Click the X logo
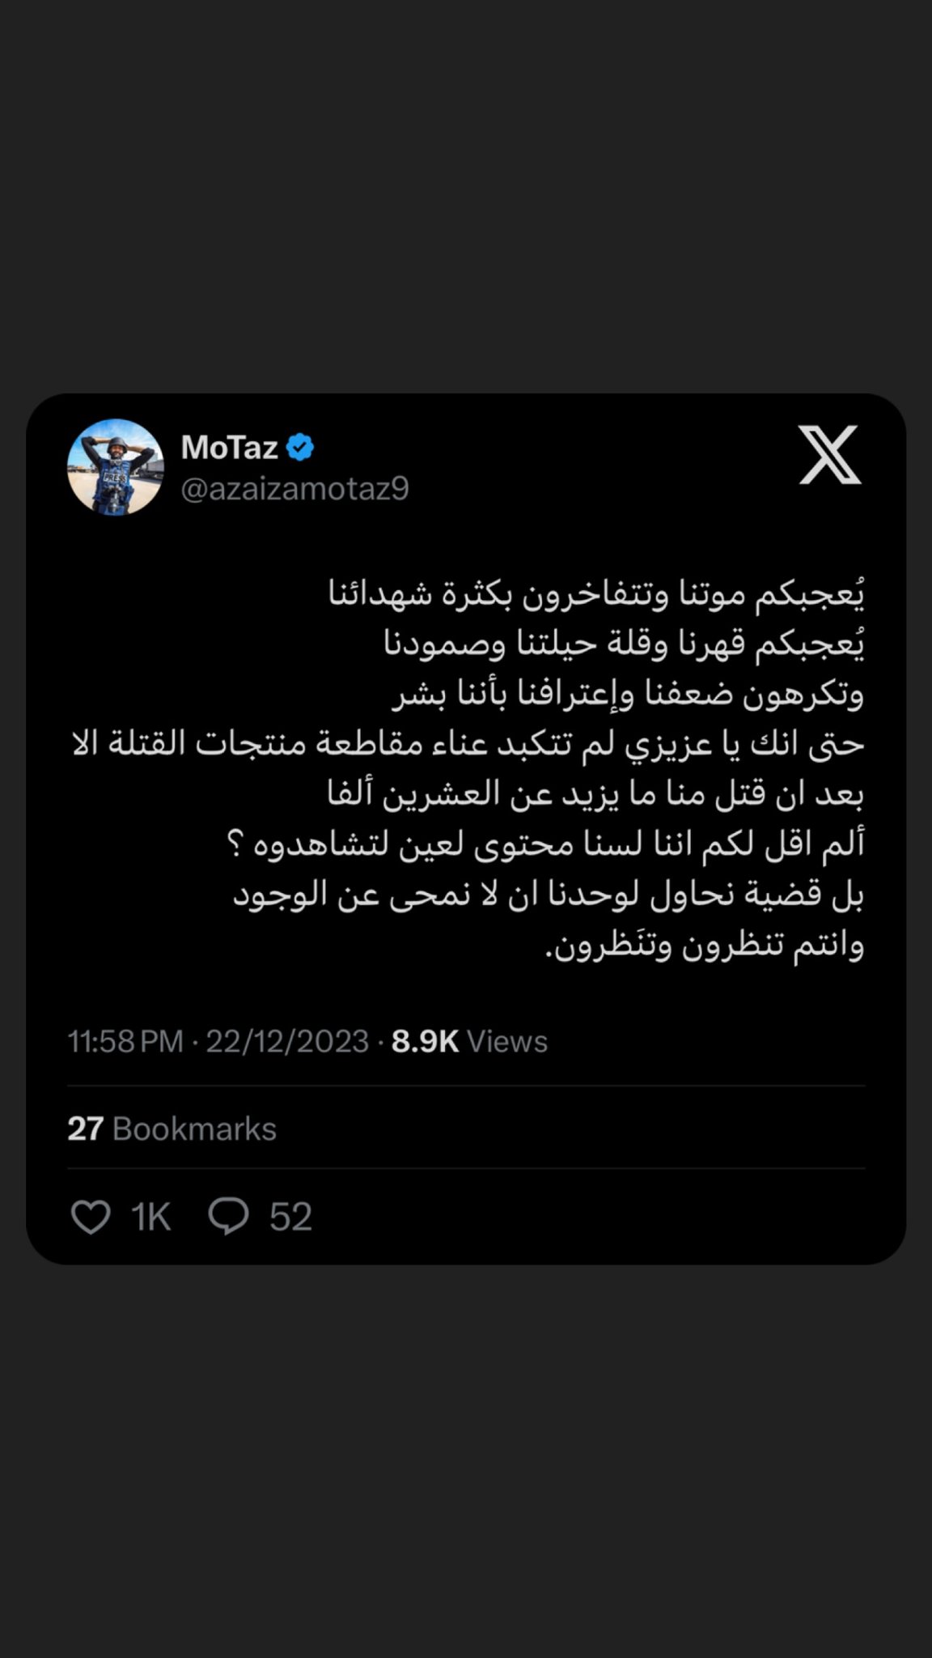 click(830, 456)
